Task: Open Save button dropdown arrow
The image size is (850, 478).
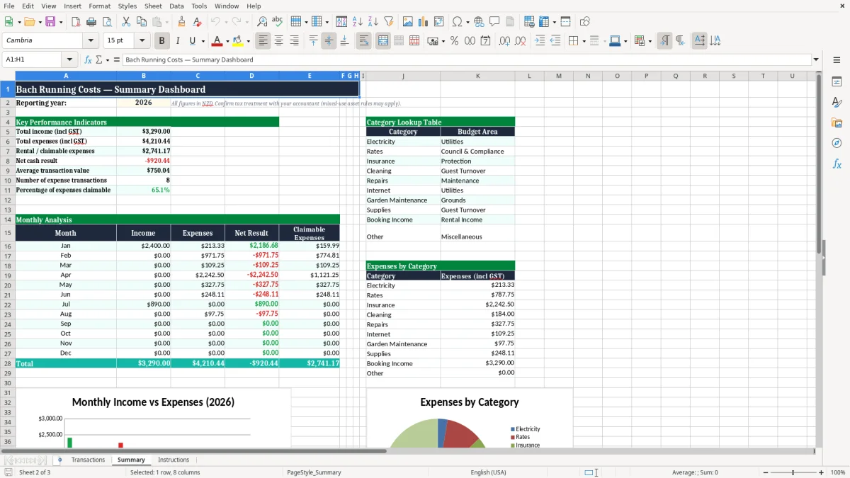Action: pyautogui.click(x=61, y=22)
